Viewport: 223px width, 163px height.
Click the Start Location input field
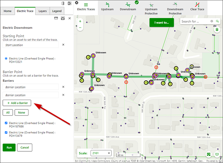[x=31, y=45]
